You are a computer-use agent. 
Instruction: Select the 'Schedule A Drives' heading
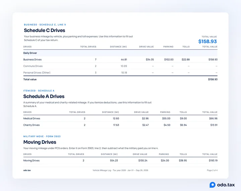[44, 96]
